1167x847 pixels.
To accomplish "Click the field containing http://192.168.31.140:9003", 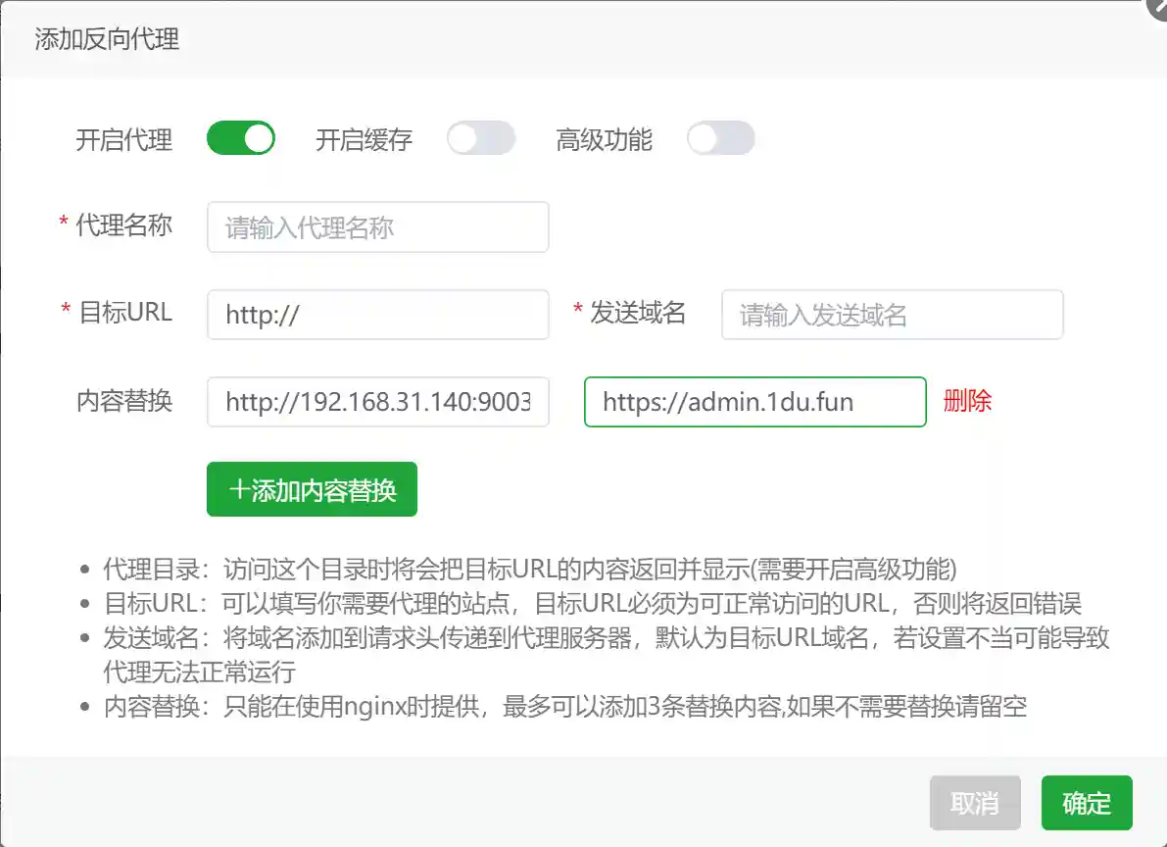I will (377, 402).
